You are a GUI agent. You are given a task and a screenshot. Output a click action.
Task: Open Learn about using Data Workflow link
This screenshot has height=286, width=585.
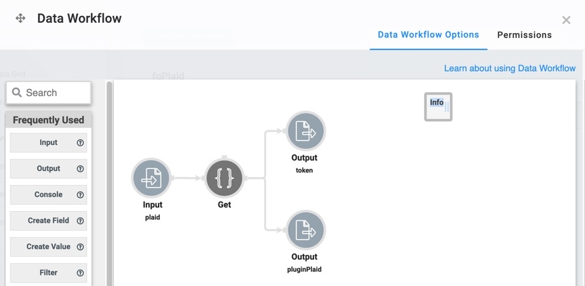510,69
